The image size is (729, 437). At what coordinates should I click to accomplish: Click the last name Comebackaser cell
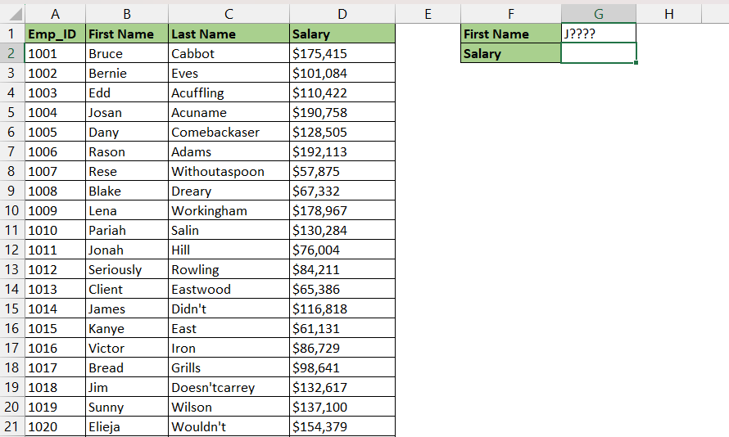click(229, 133)
